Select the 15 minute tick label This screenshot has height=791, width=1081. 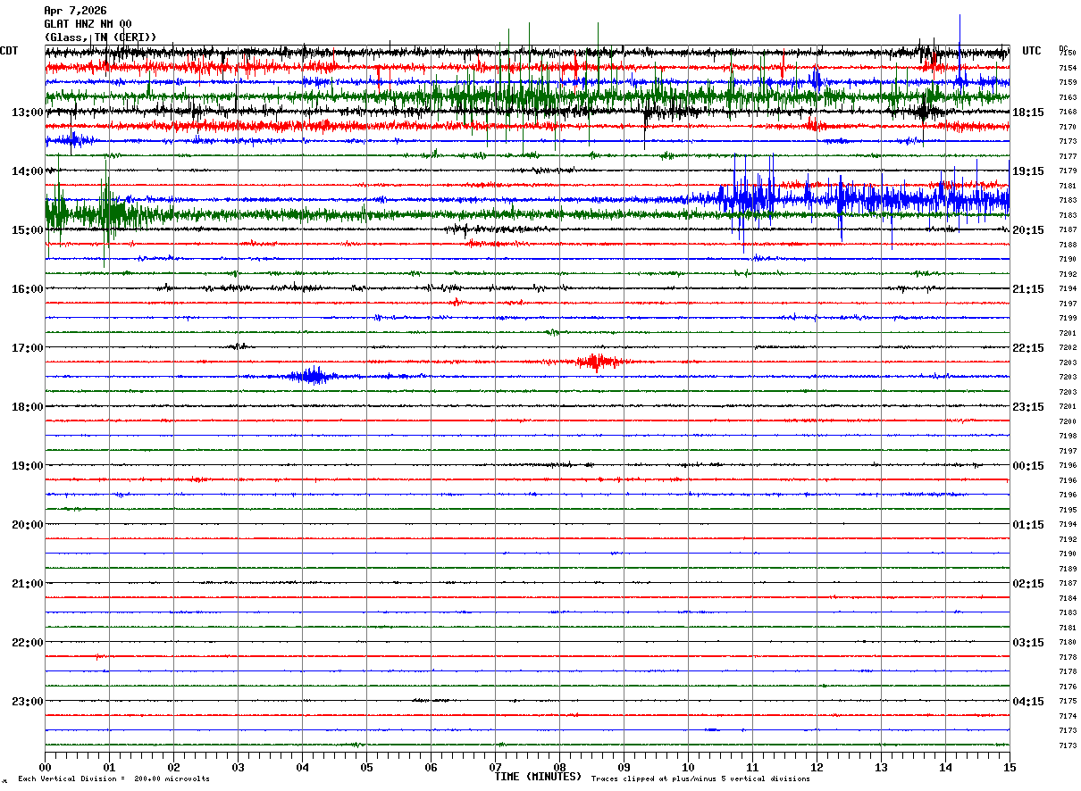(1009, 767)
